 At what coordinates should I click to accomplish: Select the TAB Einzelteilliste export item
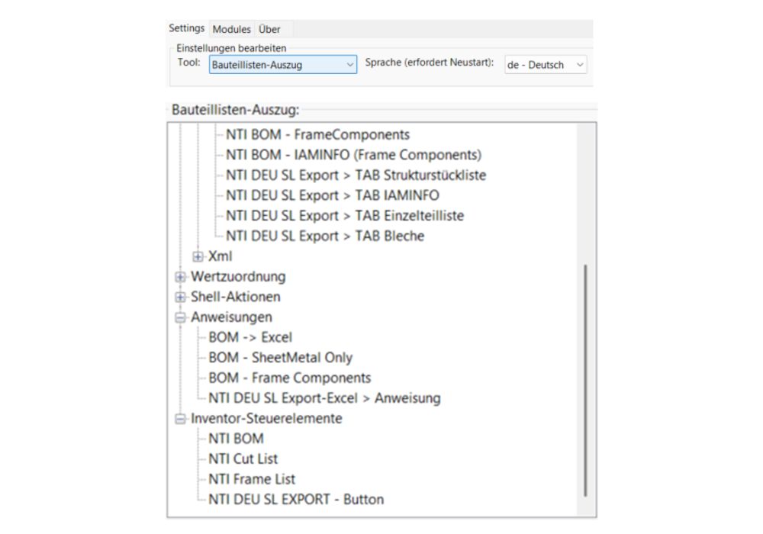tap(345, 216)
